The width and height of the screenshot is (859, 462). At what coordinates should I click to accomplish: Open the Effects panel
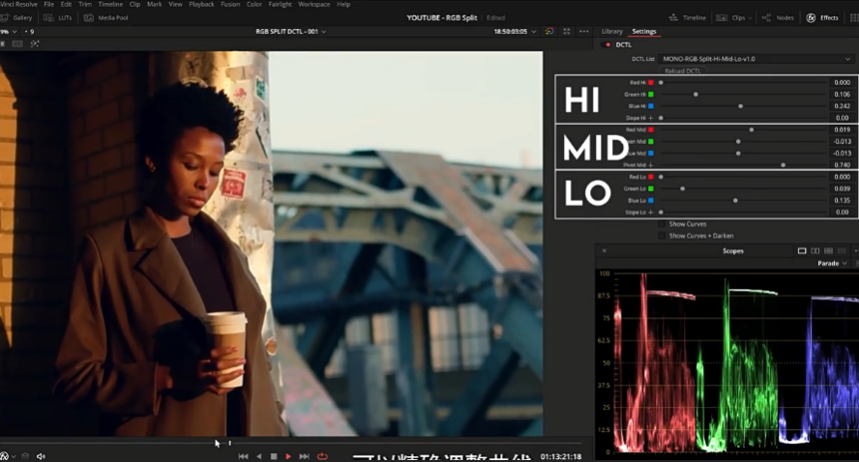(823, 17)
